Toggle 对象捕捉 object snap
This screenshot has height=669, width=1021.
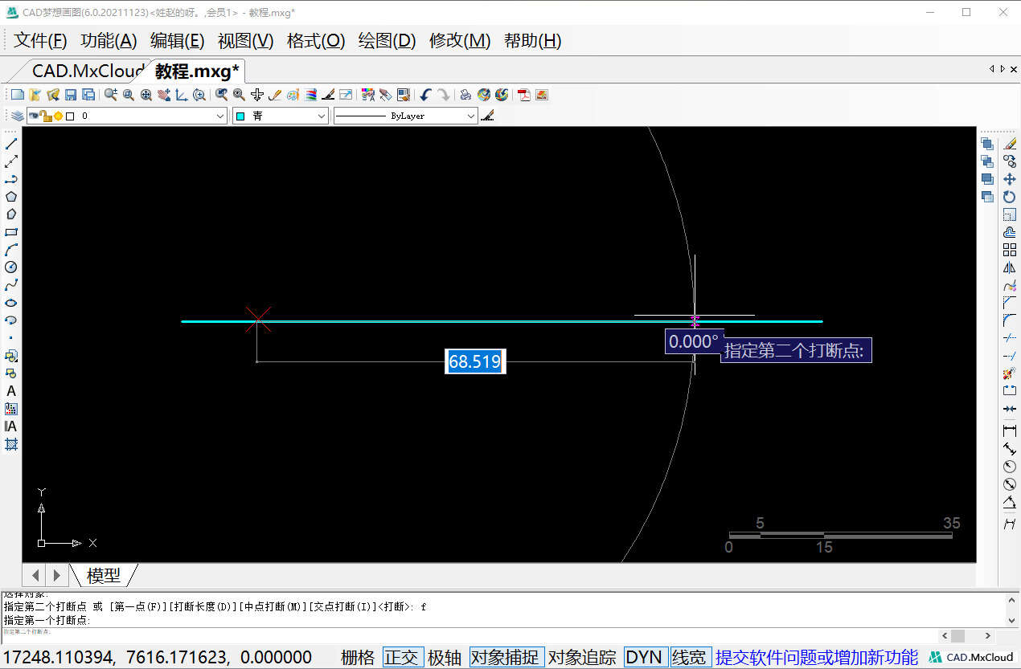coord(507,657)
